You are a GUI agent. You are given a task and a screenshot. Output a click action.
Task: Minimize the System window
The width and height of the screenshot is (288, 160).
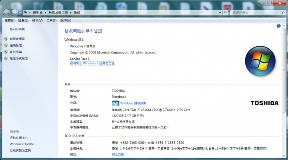[262, 3]
